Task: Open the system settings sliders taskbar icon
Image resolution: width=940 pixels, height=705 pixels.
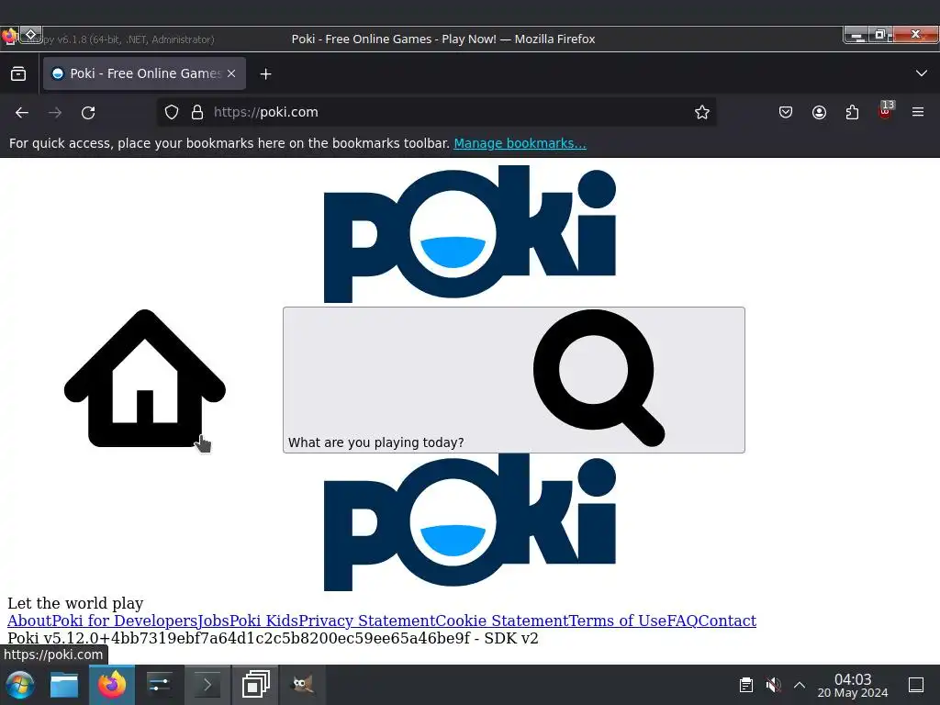Action: click(160, 685)
